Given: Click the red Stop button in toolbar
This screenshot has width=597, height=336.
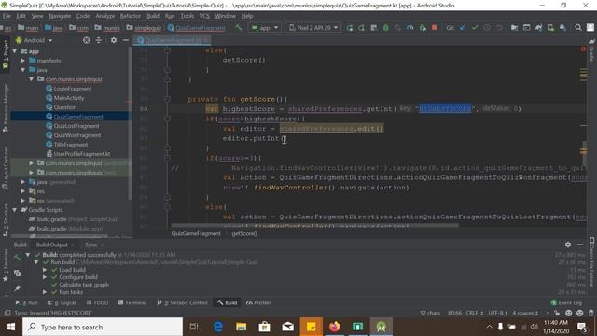Looking at the screenshot, I should tap(435, 28).
